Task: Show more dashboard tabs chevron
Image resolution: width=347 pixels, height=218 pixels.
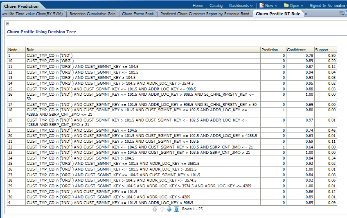Action: [x=306, y=14]
